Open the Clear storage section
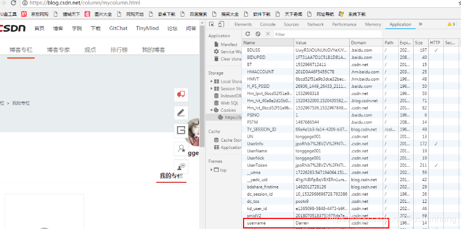Screen dimensions: 461x229 tap(227, 59)
